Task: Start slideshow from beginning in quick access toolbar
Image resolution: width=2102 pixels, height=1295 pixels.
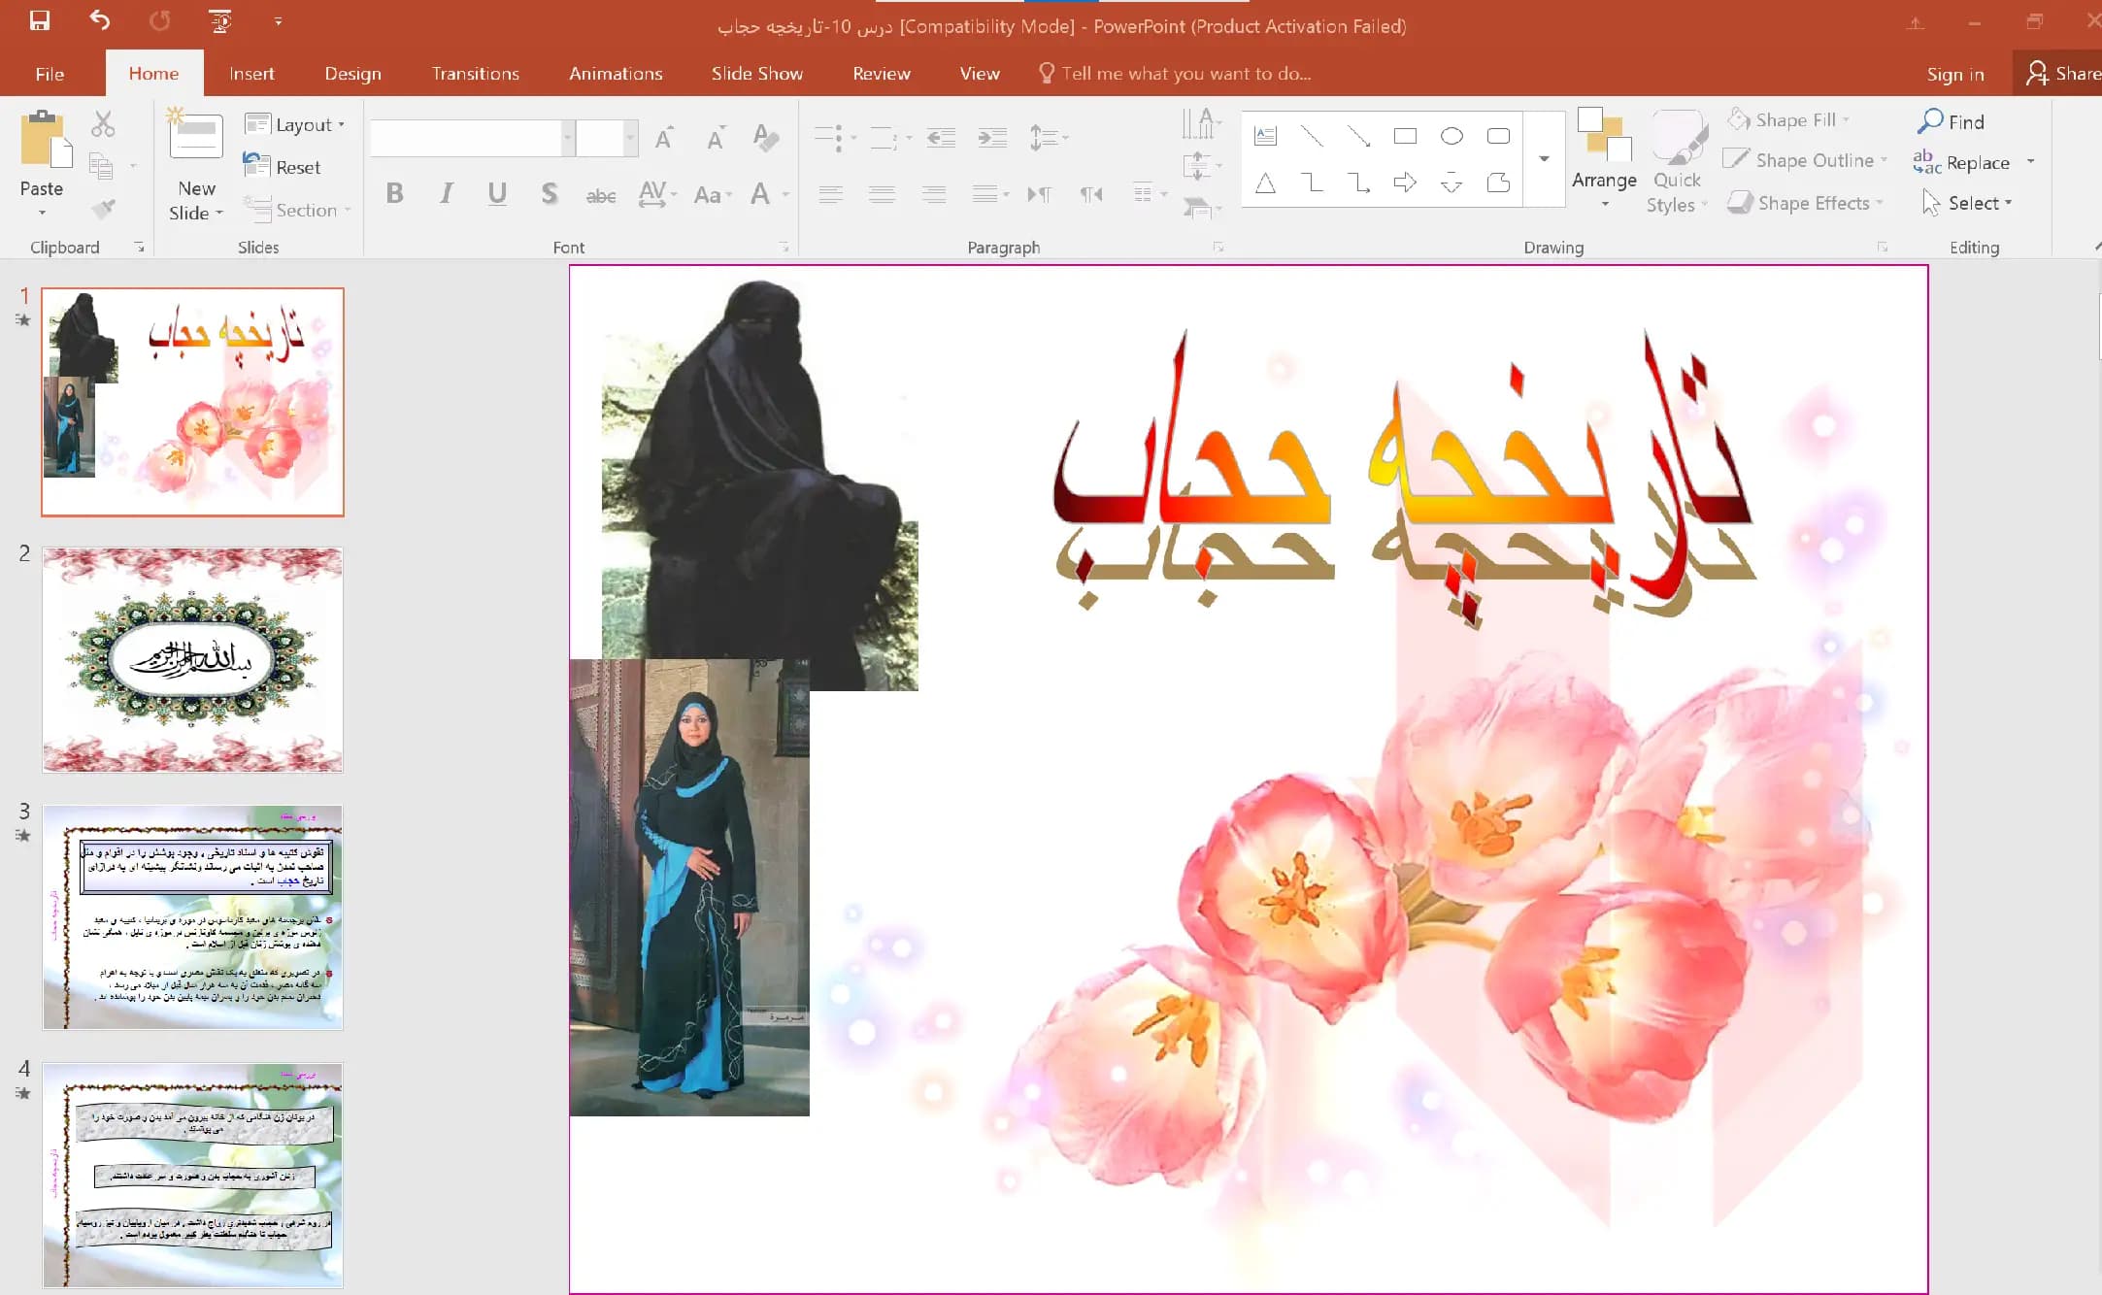Action: tap(220, 20)
